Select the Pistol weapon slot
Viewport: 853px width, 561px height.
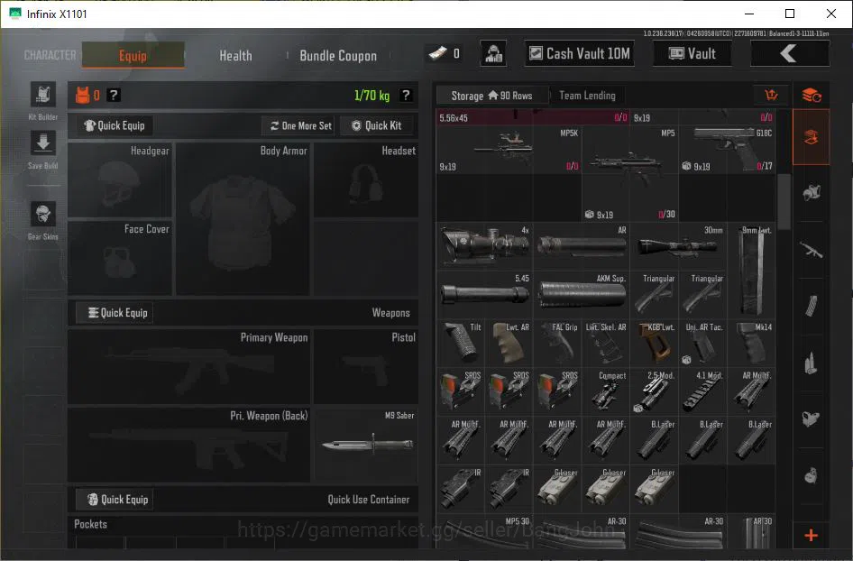click(366, 367)
